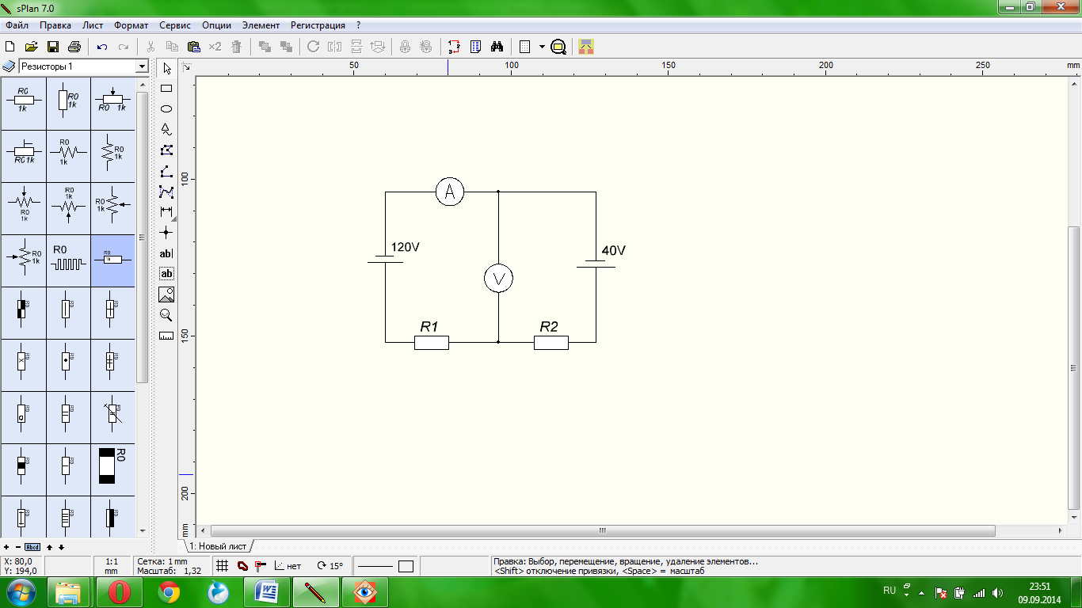Toggle the grid display in the status bar
Viewport: 1082px width, 608px height.
coord(223,566)
